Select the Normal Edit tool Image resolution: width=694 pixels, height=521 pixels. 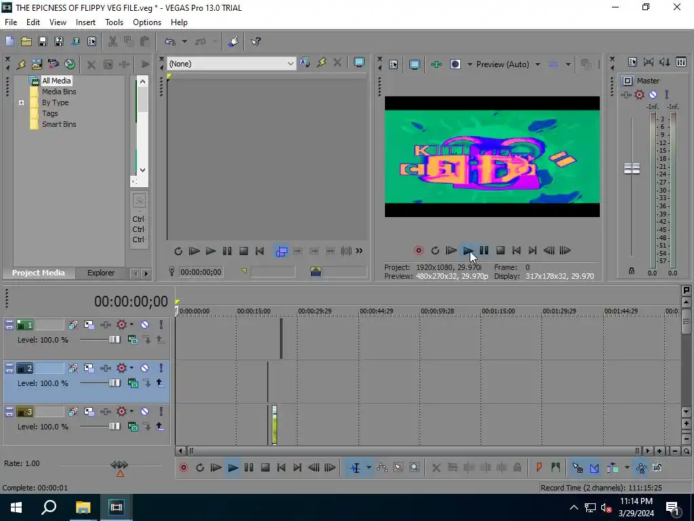tap(355, 468)
